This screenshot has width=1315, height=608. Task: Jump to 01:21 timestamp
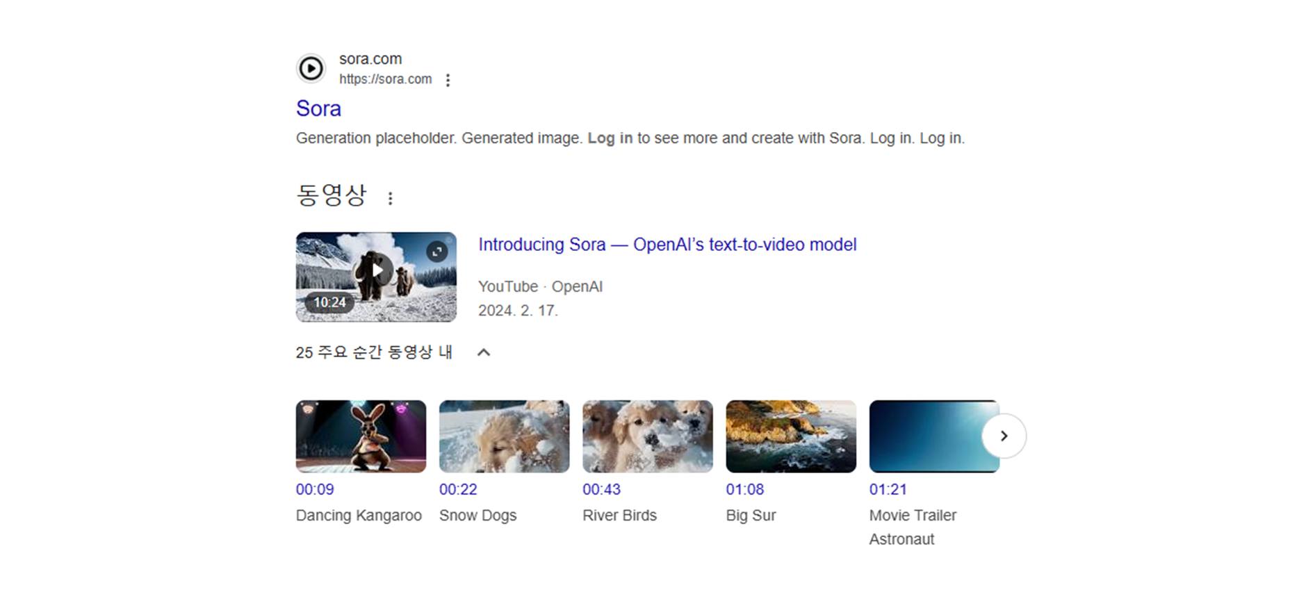pos(888,489)
